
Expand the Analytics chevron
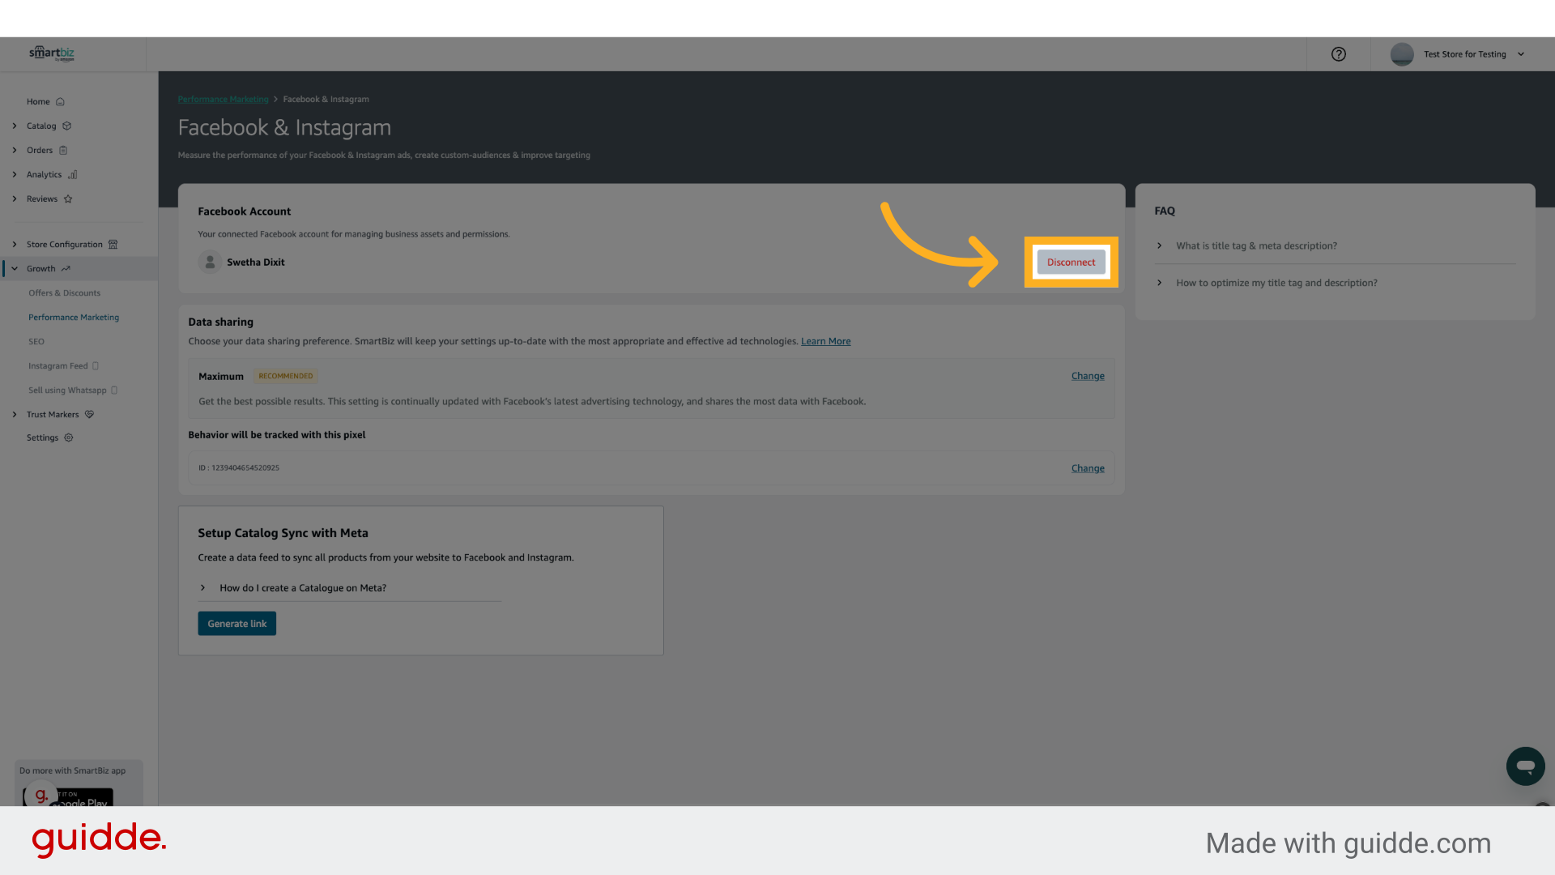(15, 174)
